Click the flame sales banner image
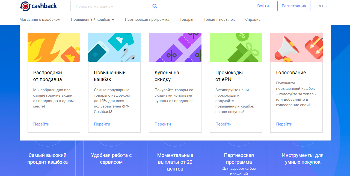Image resolution: width=350 pixels, height=176 pixels. [x=54, y=47]
